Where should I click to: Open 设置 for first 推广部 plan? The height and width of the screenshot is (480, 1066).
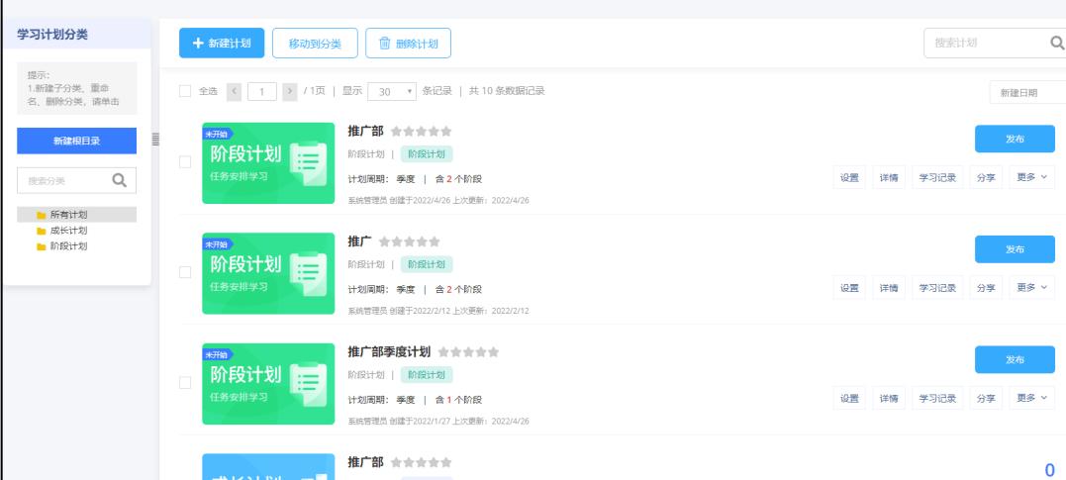[850, 177]
